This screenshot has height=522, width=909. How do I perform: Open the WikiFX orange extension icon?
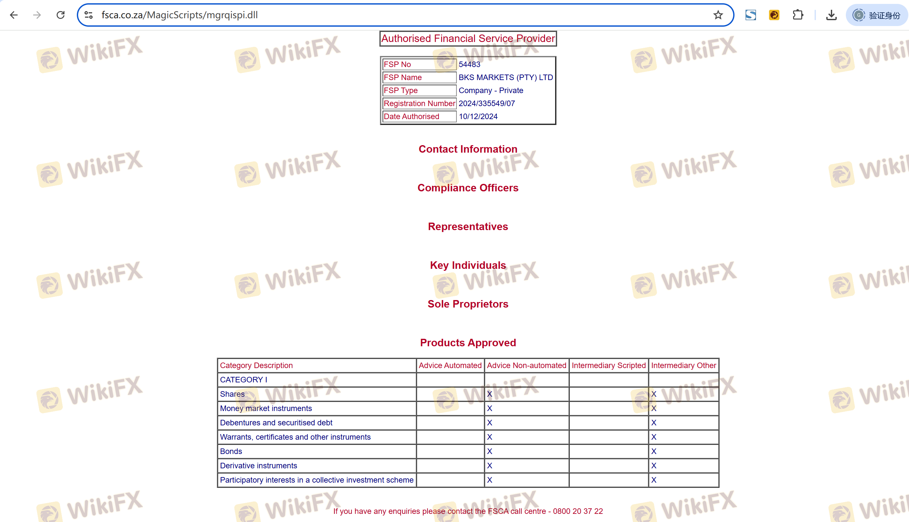pyautogui.click(x=774, y=15)
